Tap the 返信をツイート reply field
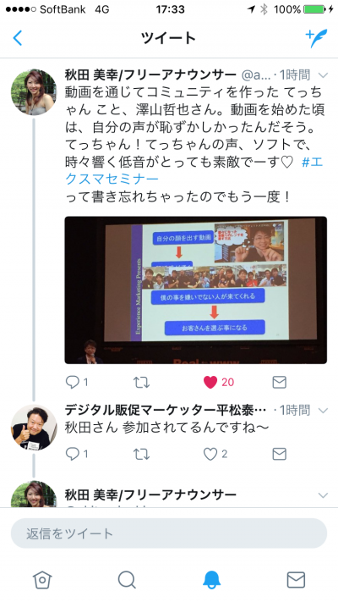Image resolution: width=338 pixels, height=602 pixels. pos(169,533)
